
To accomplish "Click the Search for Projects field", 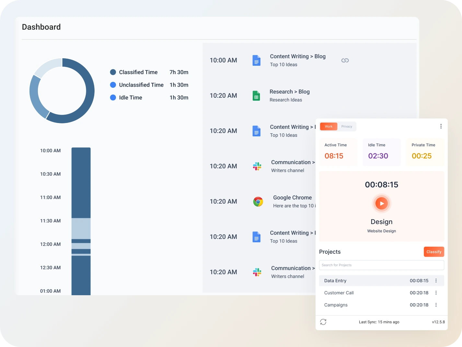I will pyautogui.click(x=381, y=265).
